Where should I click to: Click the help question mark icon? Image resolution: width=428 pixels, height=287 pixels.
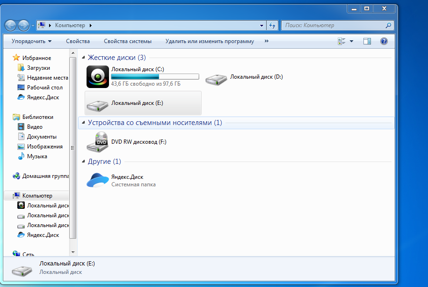click(384, 41)
